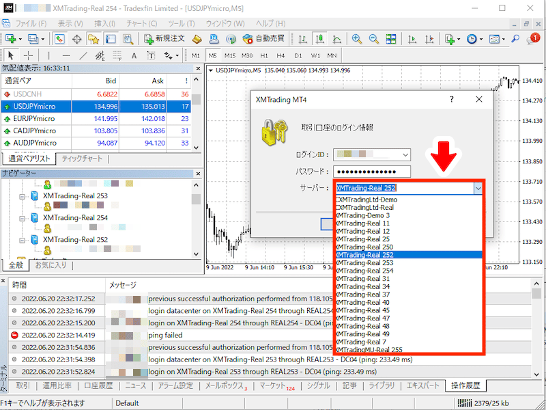Switch timeframe to M15

tap(230, 56)
